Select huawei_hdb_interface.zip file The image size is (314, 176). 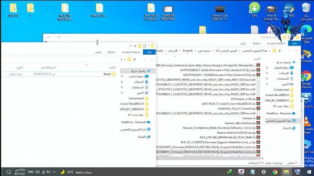242,123
